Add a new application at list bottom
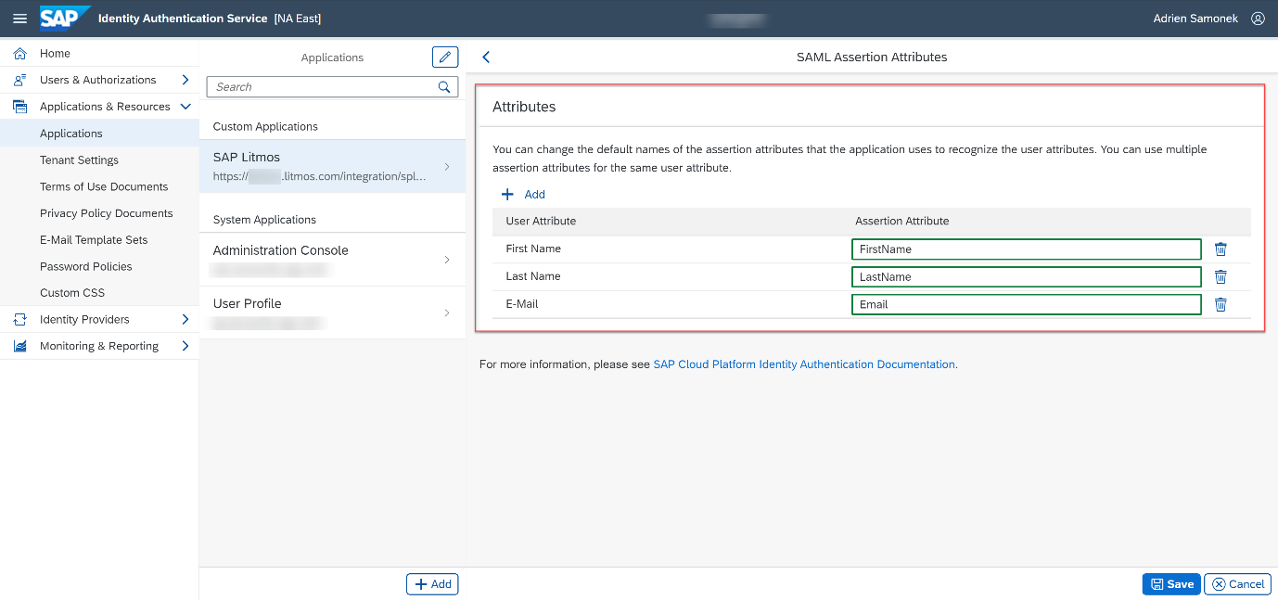Viewport: 1278px width, 600px height. coord(432,584)
